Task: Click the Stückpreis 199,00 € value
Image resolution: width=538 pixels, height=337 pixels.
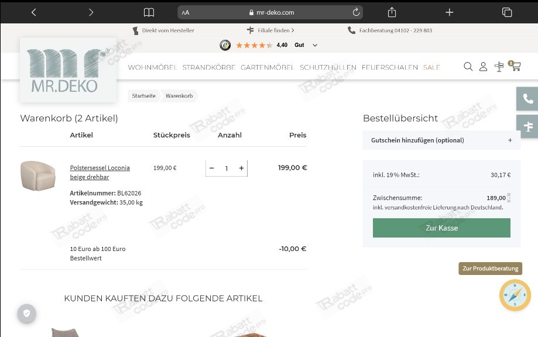Action: pyautogui.click(x=165, y=168)
